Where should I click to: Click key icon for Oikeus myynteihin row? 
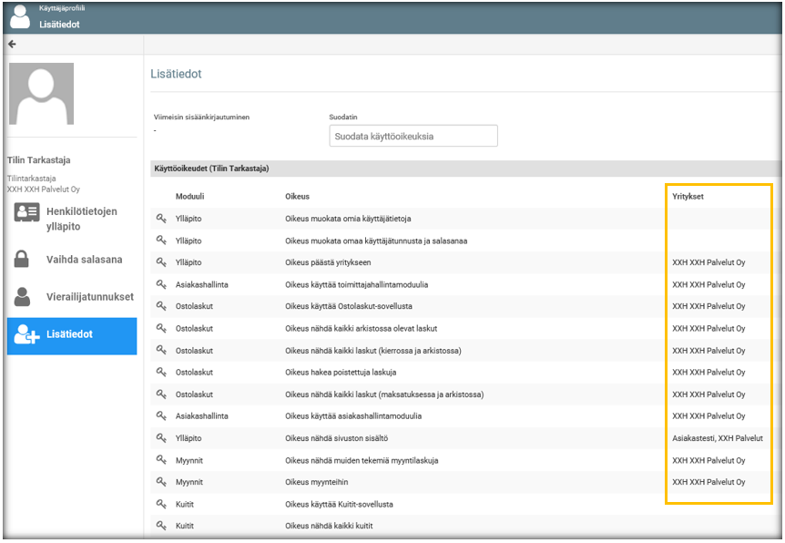point(161,482)
